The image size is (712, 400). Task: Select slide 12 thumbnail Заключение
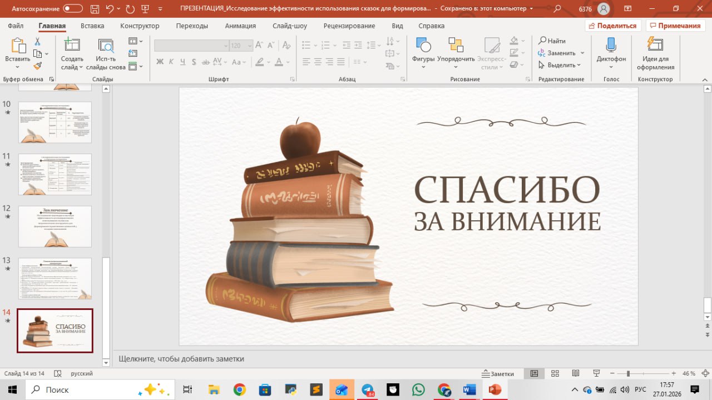click(55, 226)
